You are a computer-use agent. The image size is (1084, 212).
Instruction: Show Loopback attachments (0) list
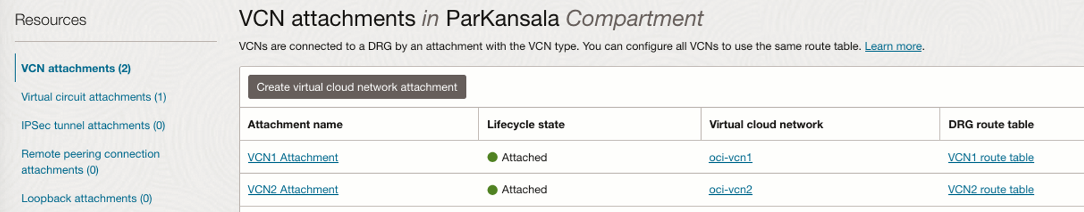click(x=87, y=198)
